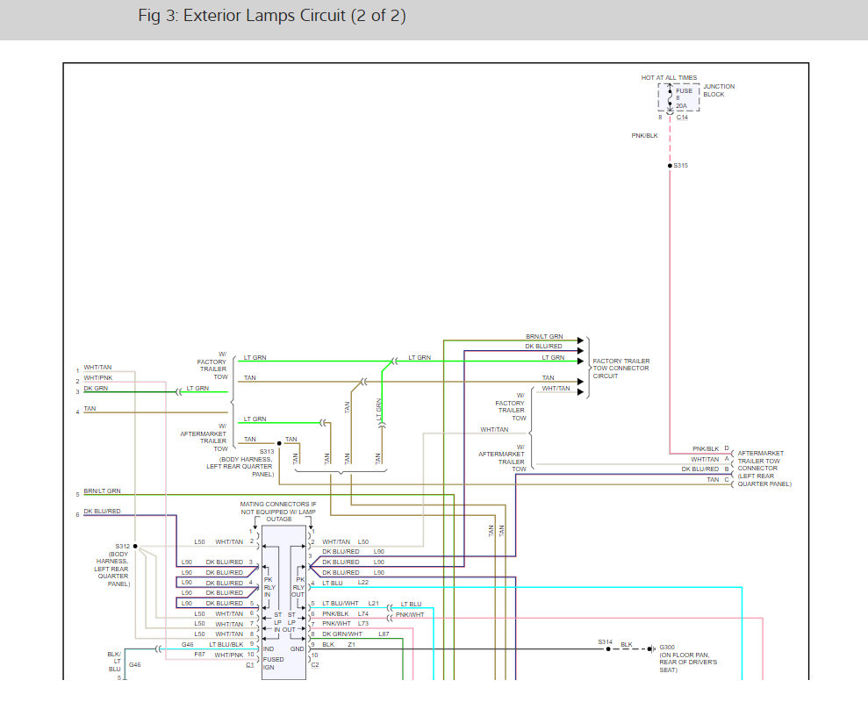
Task: Click the 'S314' splice label
Action: click(x=605, y=642)
